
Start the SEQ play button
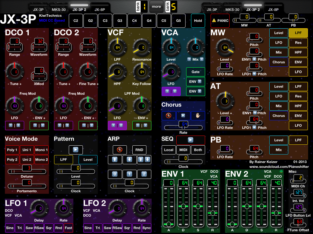(x=191, y=140)
